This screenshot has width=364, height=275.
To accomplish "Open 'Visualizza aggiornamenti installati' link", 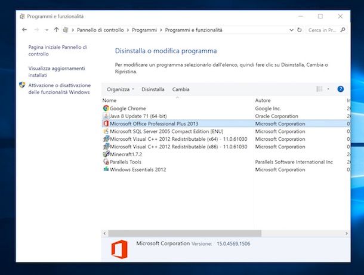I will coord(57,72).
